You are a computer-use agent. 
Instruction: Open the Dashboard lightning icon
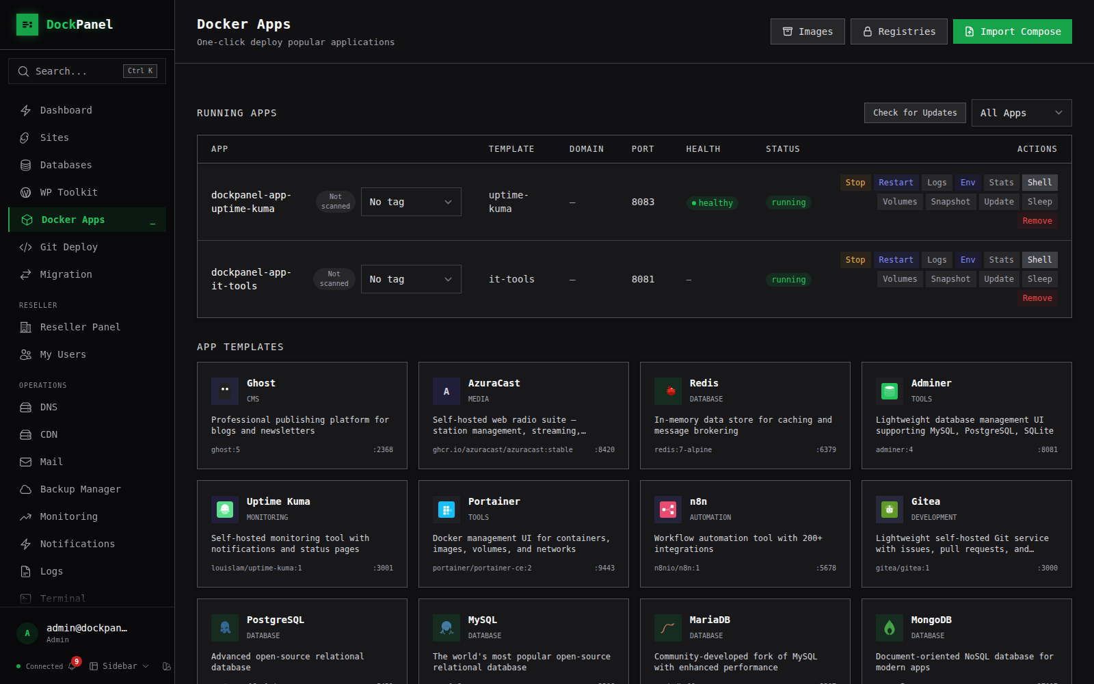[x=26, y=110]
